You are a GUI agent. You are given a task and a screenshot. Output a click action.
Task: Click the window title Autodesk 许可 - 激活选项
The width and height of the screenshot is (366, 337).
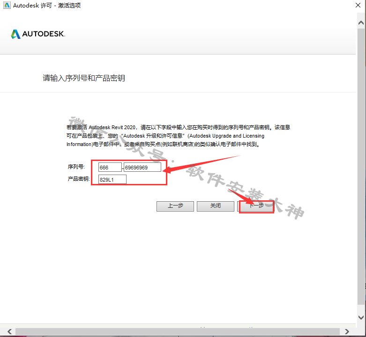coord(47,5)
